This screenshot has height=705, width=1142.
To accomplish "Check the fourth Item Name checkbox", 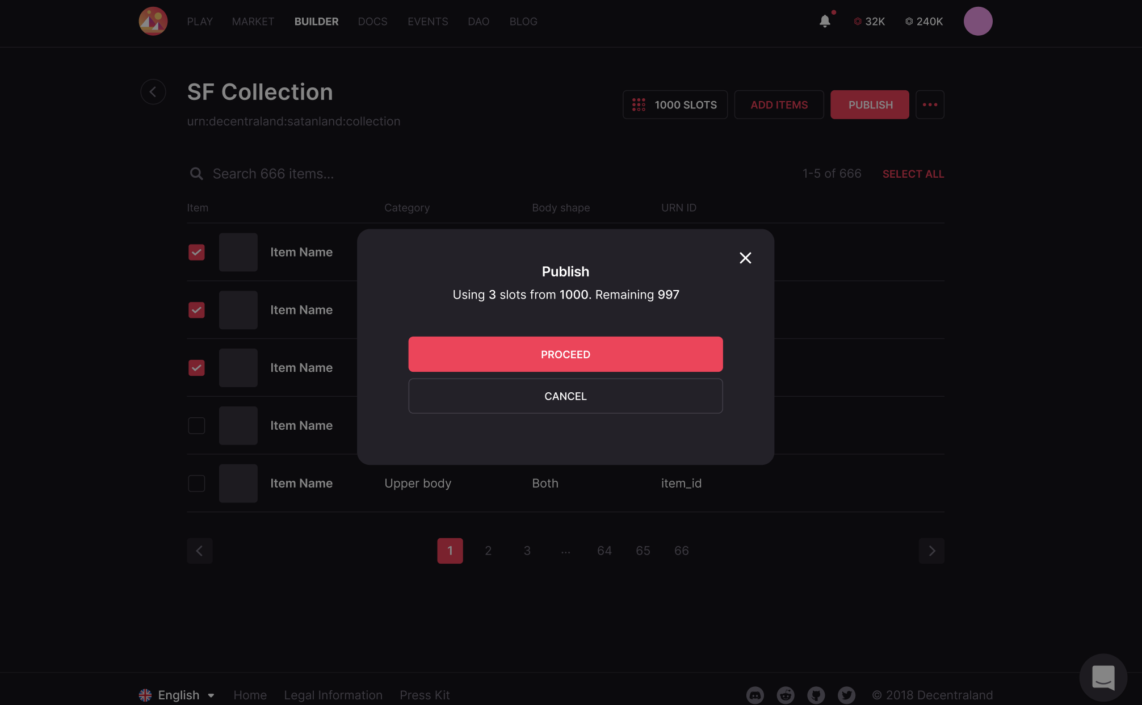I will (x=196, y=426).
